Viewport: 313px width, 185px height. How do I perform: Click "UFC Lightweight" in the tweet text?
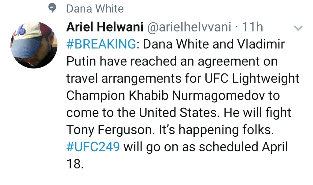(250, 79)
